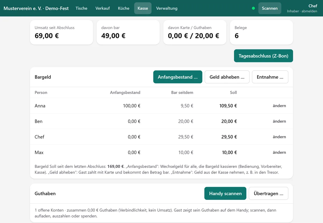Click Anna's Anfangsbestand 100,00 €
This screenshot has height=223, width=323.
(132, 106)
